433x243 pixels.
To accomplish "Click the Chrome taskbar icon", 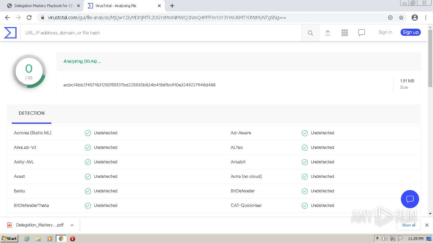I will (61, 239).
